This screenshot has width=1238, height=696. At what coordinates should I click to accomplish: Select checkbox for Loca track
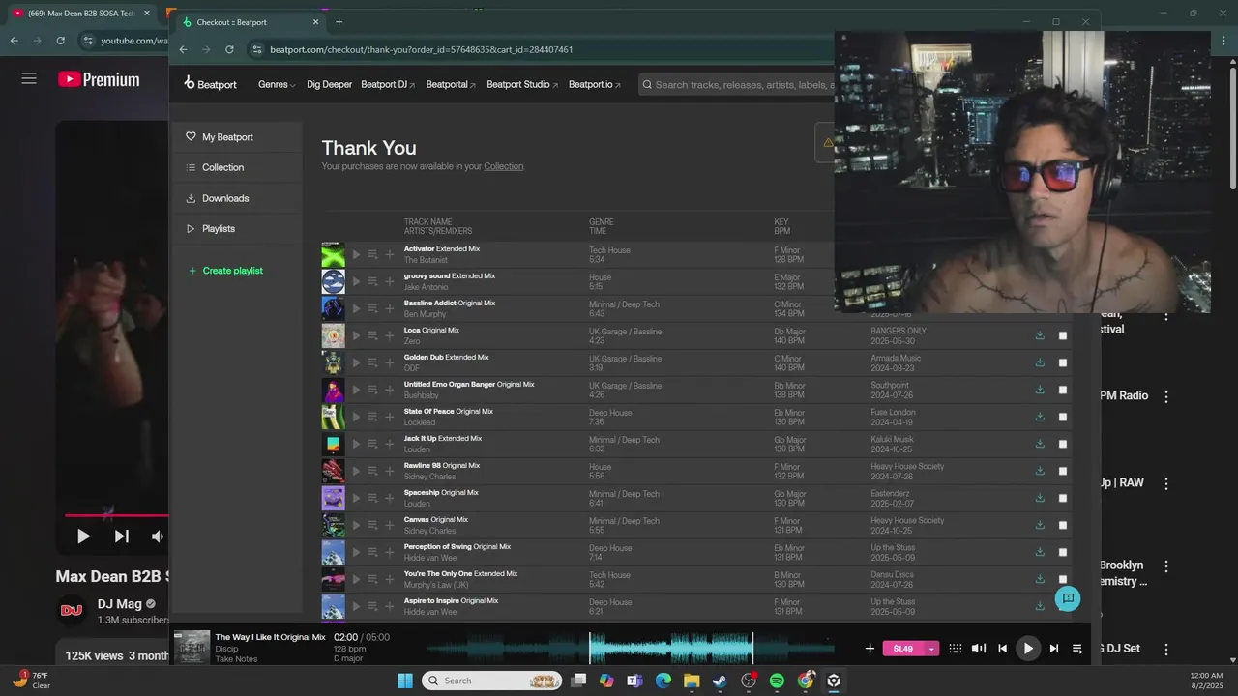1062,335
